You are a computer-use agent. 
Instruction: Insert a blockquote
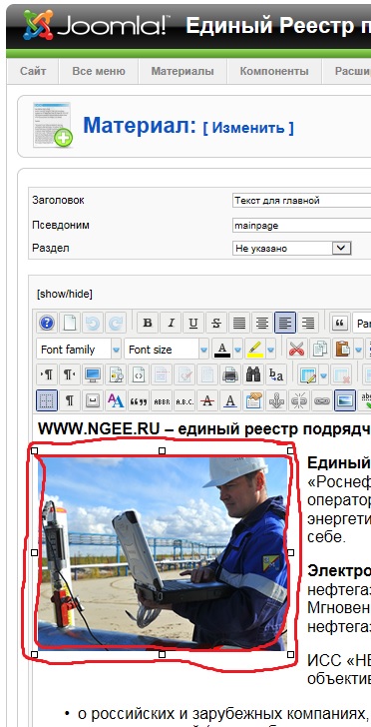340,323
